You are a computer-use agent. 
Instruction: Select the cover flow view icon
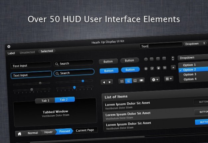coord(142,80)
